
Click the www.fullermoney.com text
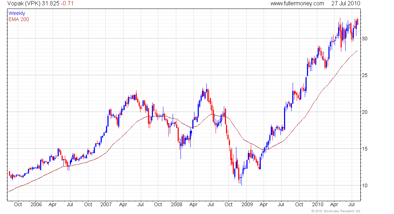pyautogui.click(x=297, y=4)
